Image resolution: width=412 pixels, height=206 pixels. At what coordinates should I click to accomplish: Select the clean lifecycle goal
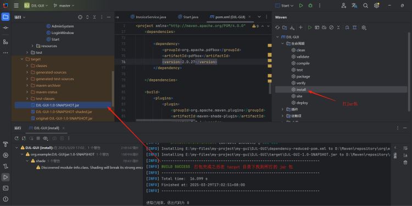pyautogui.click(x=298, y=50)
